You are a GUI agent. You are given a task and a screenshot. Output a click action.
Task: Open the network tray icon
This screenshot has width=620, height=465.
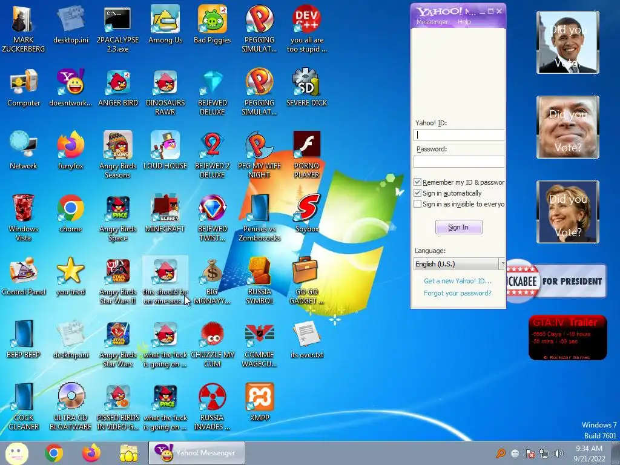tap(544, 453)
